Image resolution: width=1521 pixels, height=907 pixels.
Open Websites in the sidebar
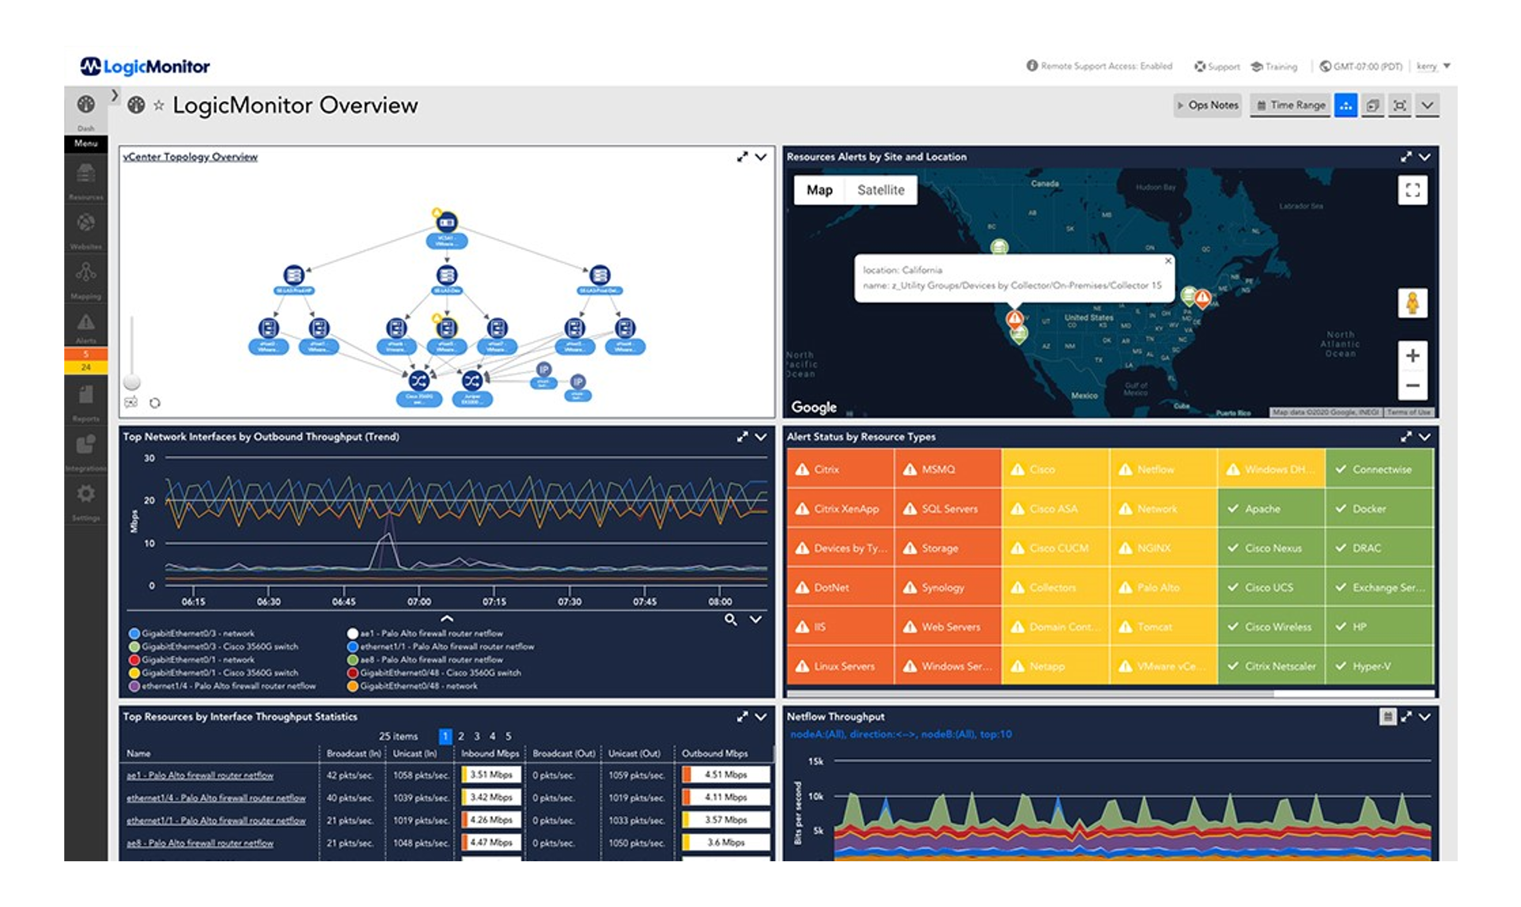click(86, 230)
